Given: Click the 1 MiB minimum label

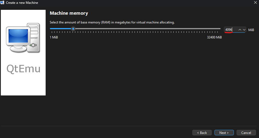Looking at the screenshot, I should pyautogui.click(x=54, y=37).
